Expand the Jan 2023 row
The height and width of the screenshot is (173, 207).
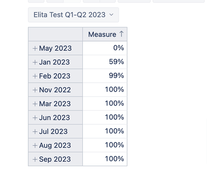tap(35, 62)
